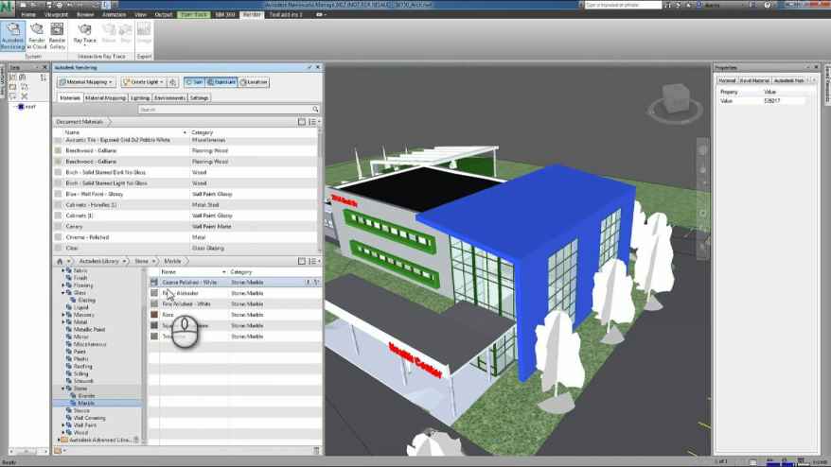Screen dimensions: 831x467
Task: Click the Render in Cloud icon
Action: (38, 35)
